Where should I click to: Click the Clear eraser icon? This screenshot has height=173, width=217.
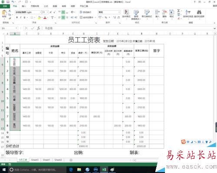click(179, 19)
